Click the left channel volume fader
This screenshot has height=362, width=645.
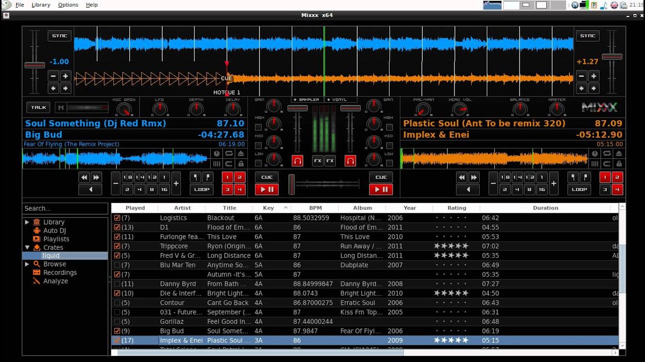pos(297,108)
